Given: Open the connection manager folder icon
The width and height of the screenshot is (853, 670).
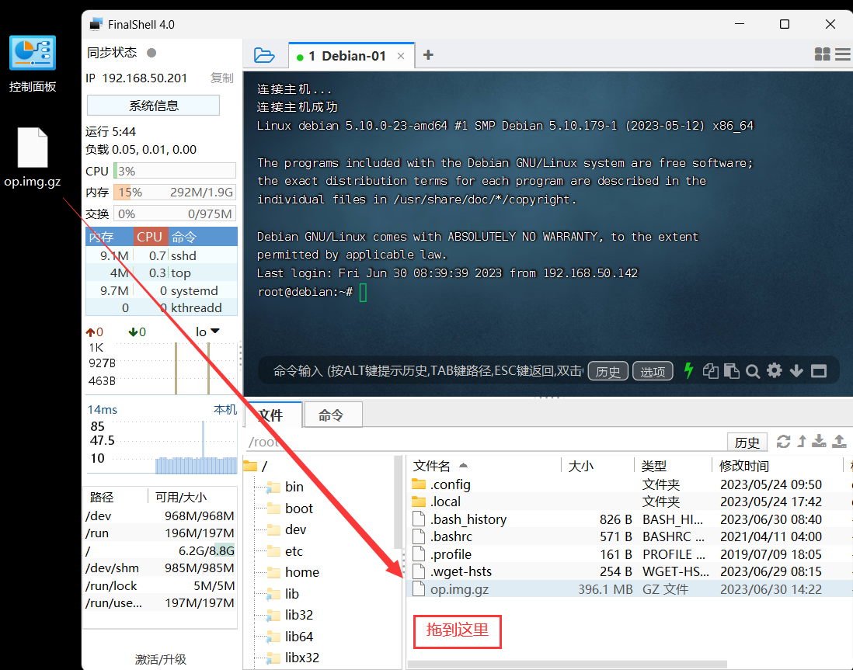Looking at the screenshot, I should coord(264,55).
